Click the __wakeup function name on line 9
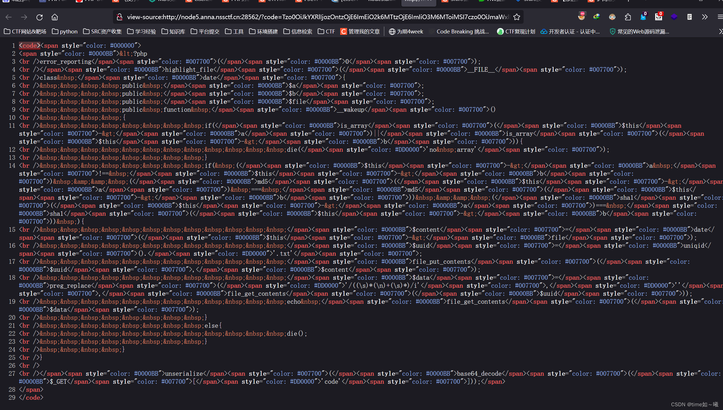This screenshot has height=410, width=723. click(350, 109)
